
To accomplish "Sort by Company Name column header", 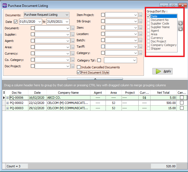I will pos(68,93).
